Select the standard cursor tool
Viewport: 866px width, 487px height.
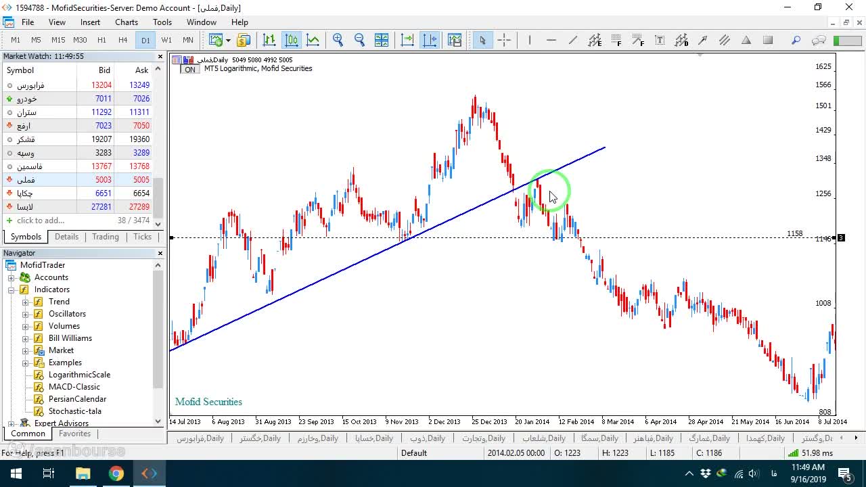pos(482,40)
